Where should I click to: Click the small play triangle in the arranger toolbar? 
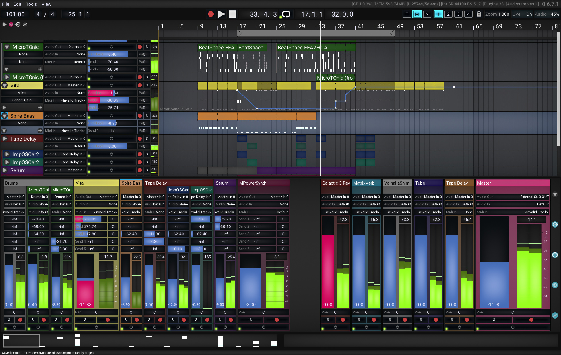tap(5, 24)
